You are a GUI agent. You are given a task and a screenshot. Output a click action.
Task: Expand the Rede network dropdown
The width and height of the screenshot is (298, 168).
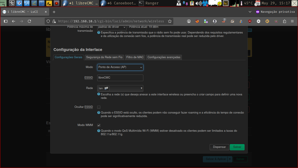(141, 88)
